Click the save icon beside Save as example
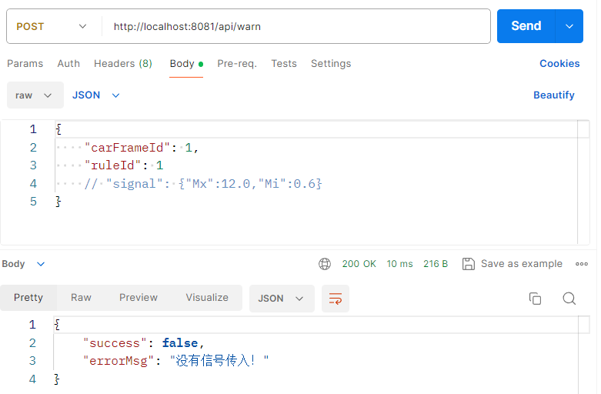Viewport: 601px width, 394px height. (x=469, y=264)
